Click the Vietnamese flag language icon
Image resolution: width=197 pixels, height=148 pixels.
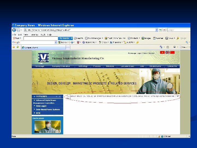click(162, 52)
